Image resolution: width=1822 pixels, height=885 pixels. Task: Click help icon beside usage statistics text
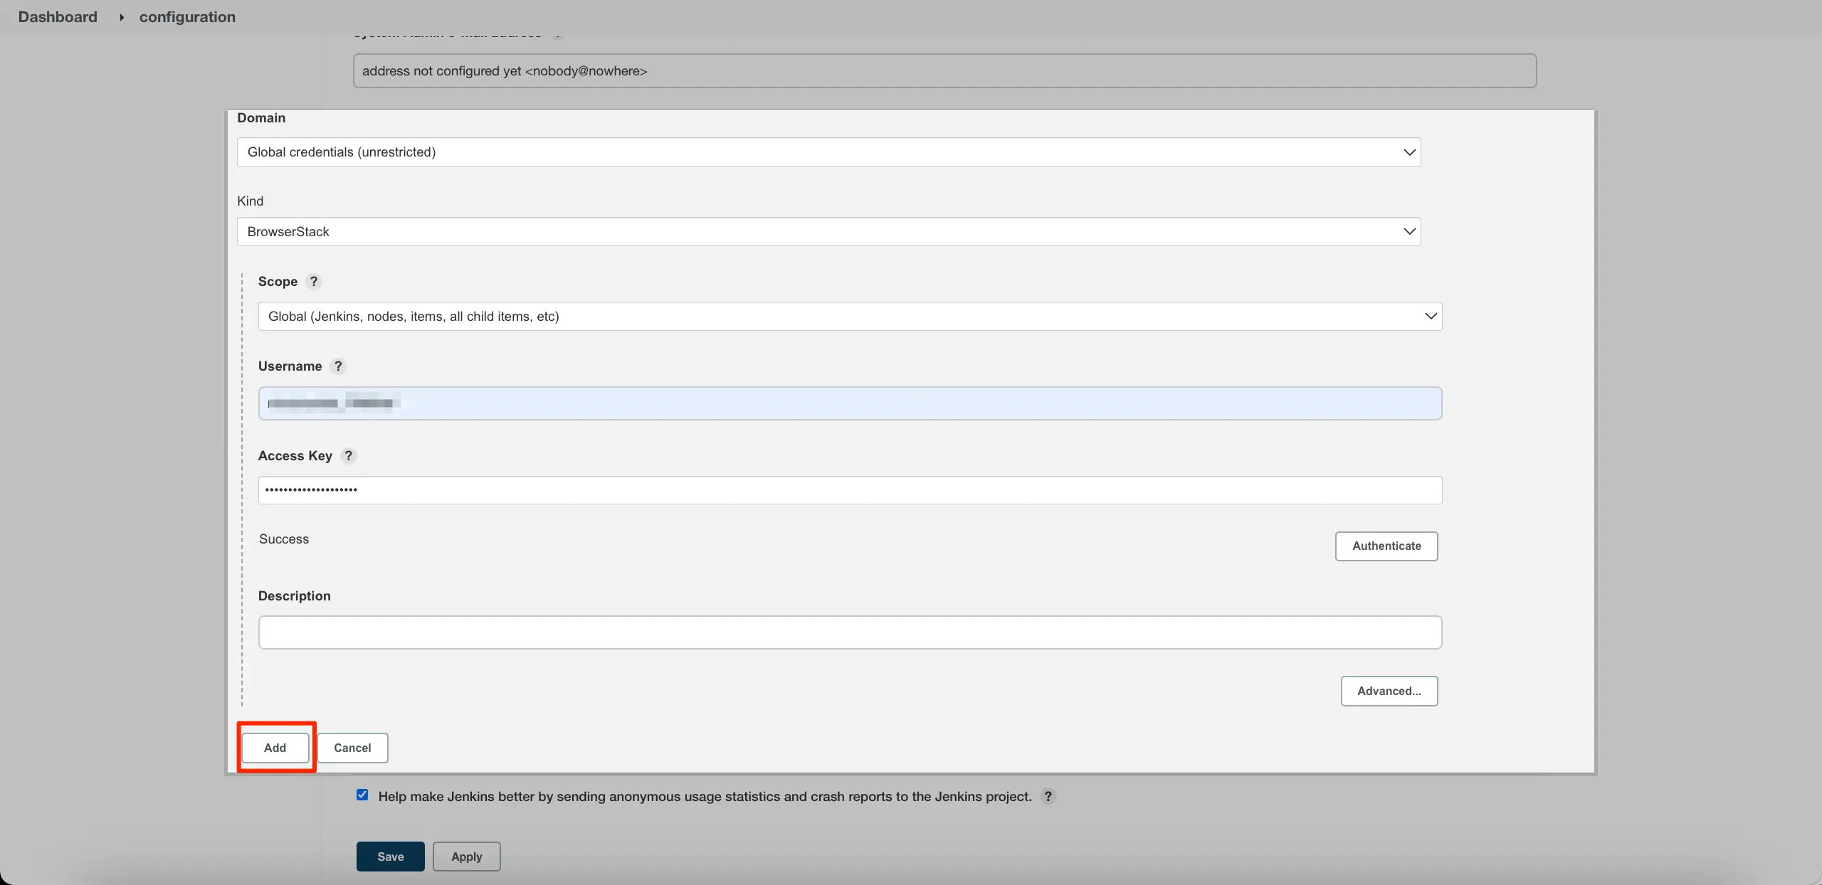click(x=1048, y=796)
